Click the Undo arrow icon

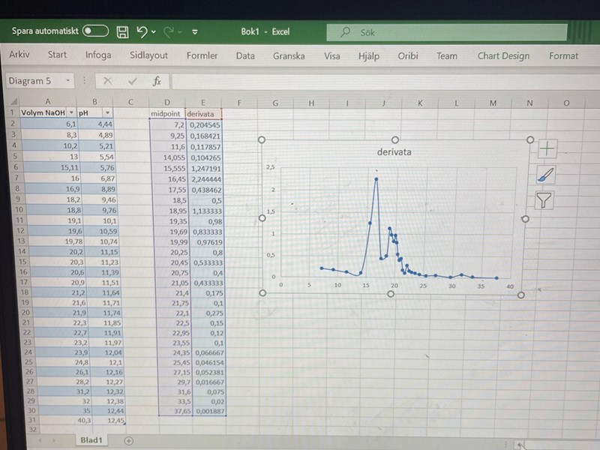click(x=142, y=31)
